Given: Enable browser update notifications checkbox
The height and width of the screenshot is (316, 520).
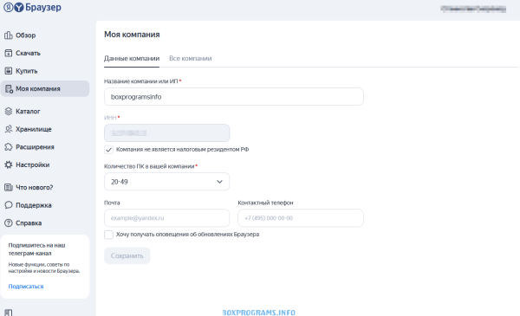Looking at the screenshot, I should [108, 235].
